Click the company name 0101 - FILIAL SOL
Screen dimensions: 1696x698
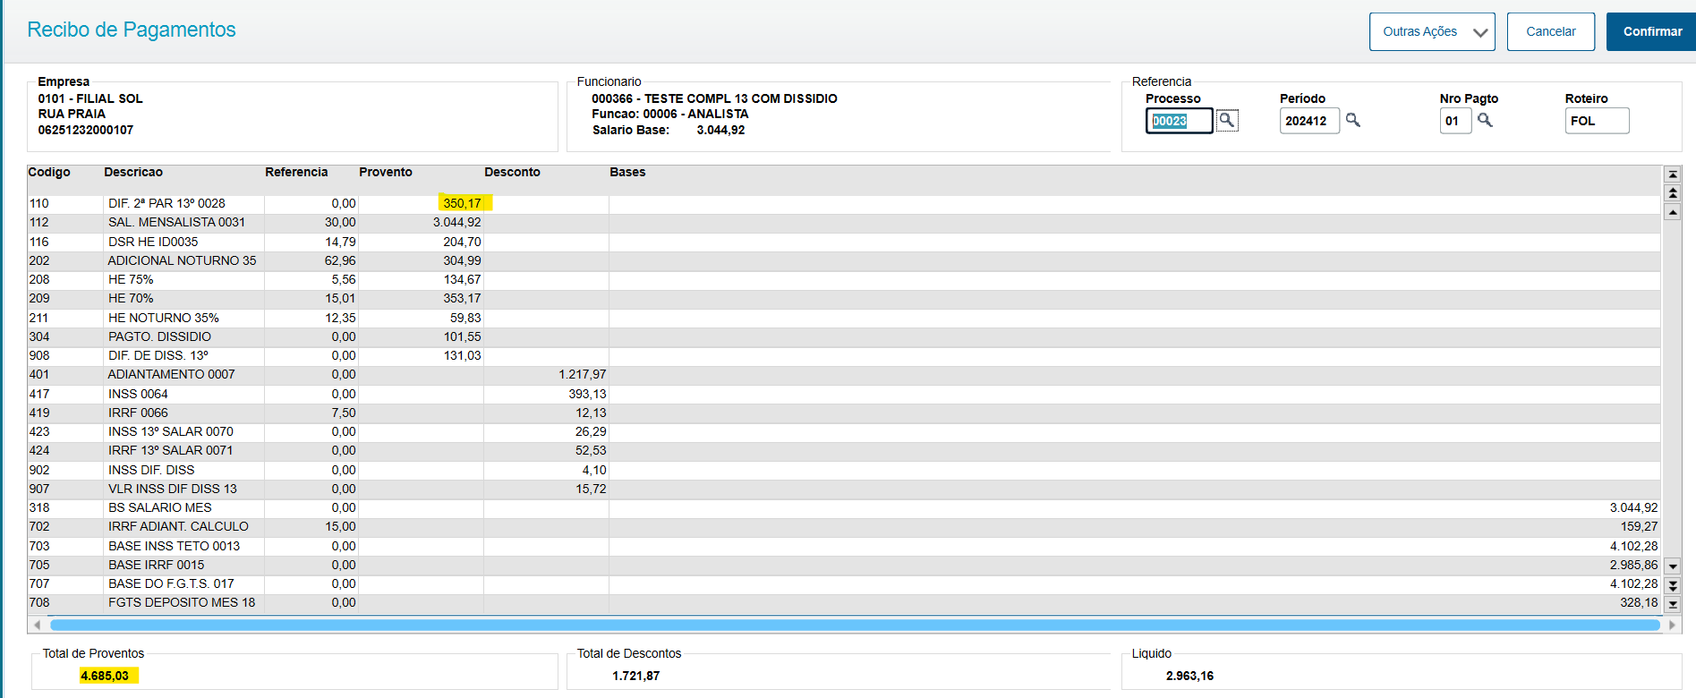90,98
